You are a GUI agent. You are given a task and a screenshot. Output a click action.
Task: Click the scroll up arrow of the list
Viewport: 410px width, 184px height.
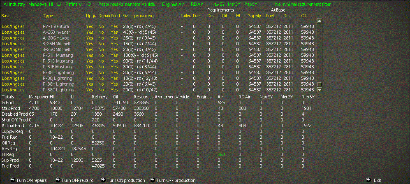click(x=319, y=21)
